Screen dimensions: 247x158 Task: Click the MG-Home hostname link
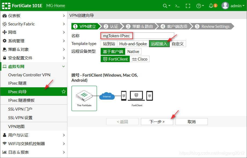(x=56, y=6)
